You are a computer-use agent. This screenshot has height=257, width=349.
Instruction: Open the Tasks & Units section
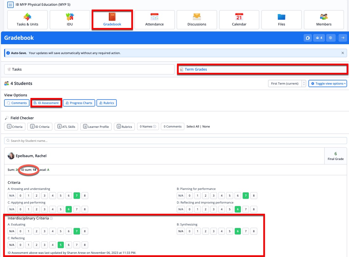(x=27, y=20)
